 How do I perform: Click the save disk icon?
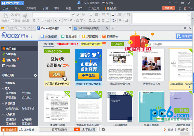coord(7,28)
